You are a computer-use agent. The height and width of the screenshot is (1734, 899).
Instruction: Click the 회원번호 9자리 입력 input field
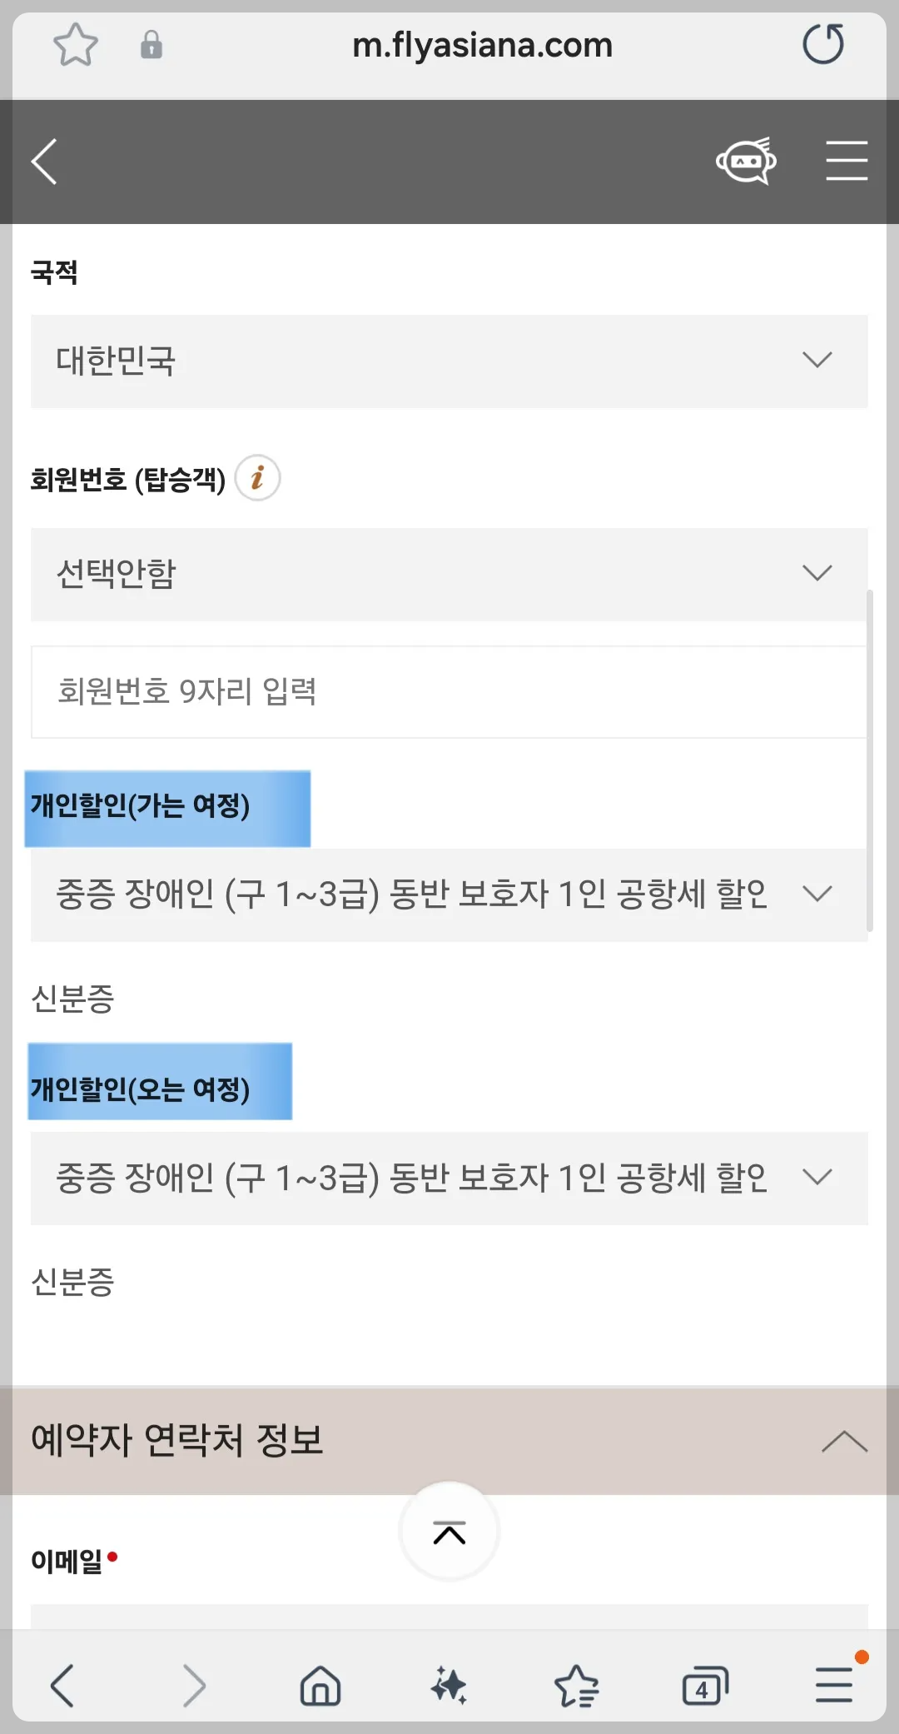coord(449,691)
